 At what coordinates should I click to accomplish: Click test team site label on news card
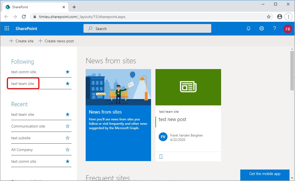[x=169, y=112]
